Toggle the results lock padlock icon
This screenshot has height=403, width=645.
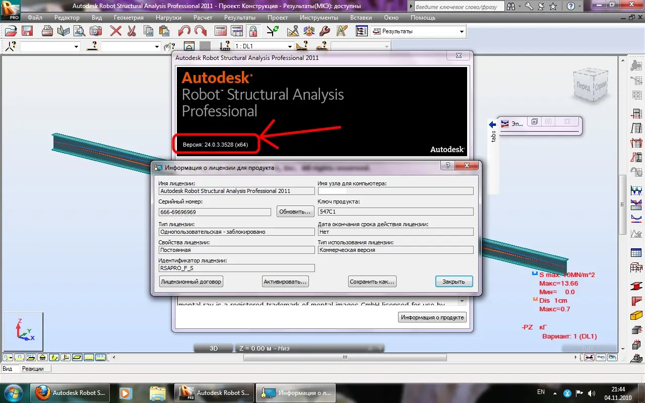pyautogui.click(x=252, y=31)
